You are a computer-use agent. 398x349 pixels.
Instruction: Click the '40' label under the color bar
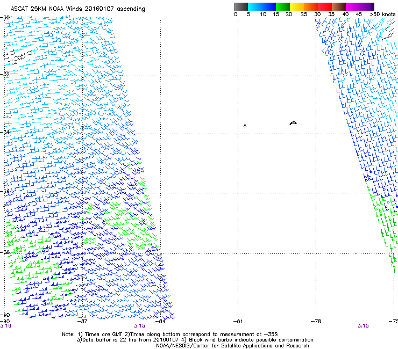(x=345, y=14)
